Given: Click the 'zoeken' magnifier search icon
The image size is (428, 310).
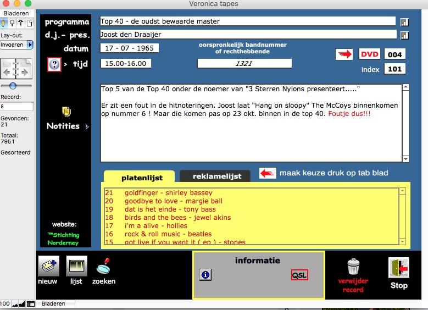Looking at the screenshot, I should 103,267.
